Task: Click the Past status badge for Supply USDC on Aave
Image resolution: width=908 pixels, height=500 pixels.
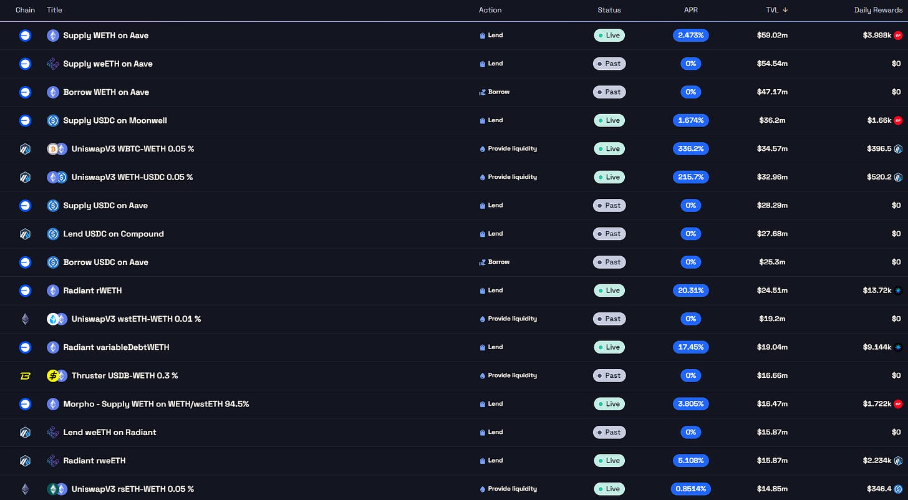Action: [x=609, y=206]
